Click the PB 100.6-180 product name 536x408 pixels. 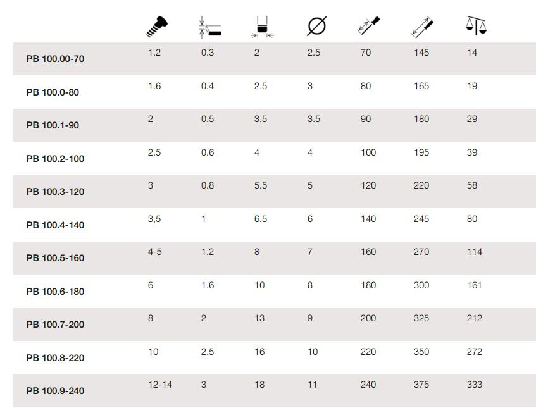[55, 291]
